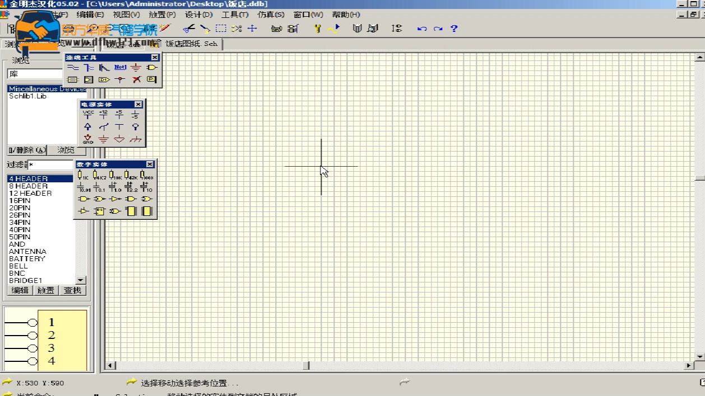Select Schlib1.Lib in the library list
This screenshot has height=396, width=705.
pyautogui.click(x=27, y=96)
